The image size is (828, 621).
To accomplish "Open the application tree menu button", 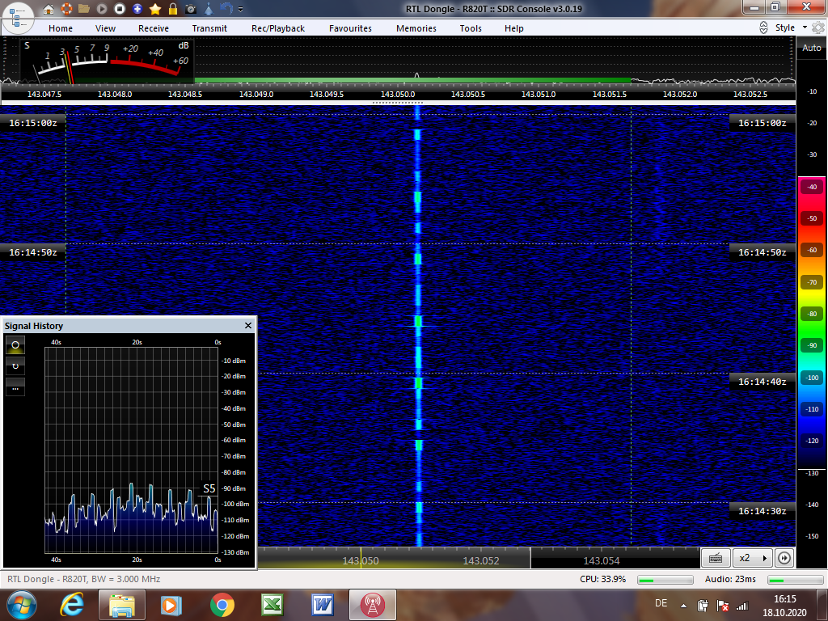I will coord(18,18).
